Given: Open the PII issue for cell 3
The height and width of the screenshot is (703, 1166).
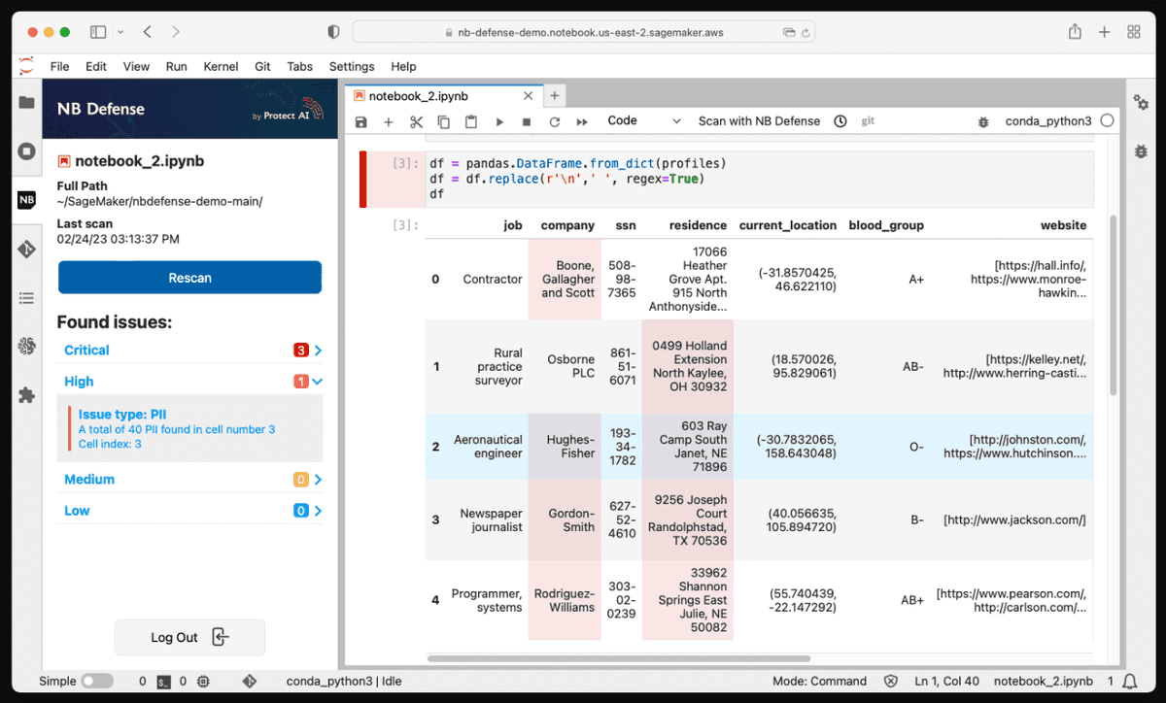Looking at the screenshot, I should coord(189,429).
